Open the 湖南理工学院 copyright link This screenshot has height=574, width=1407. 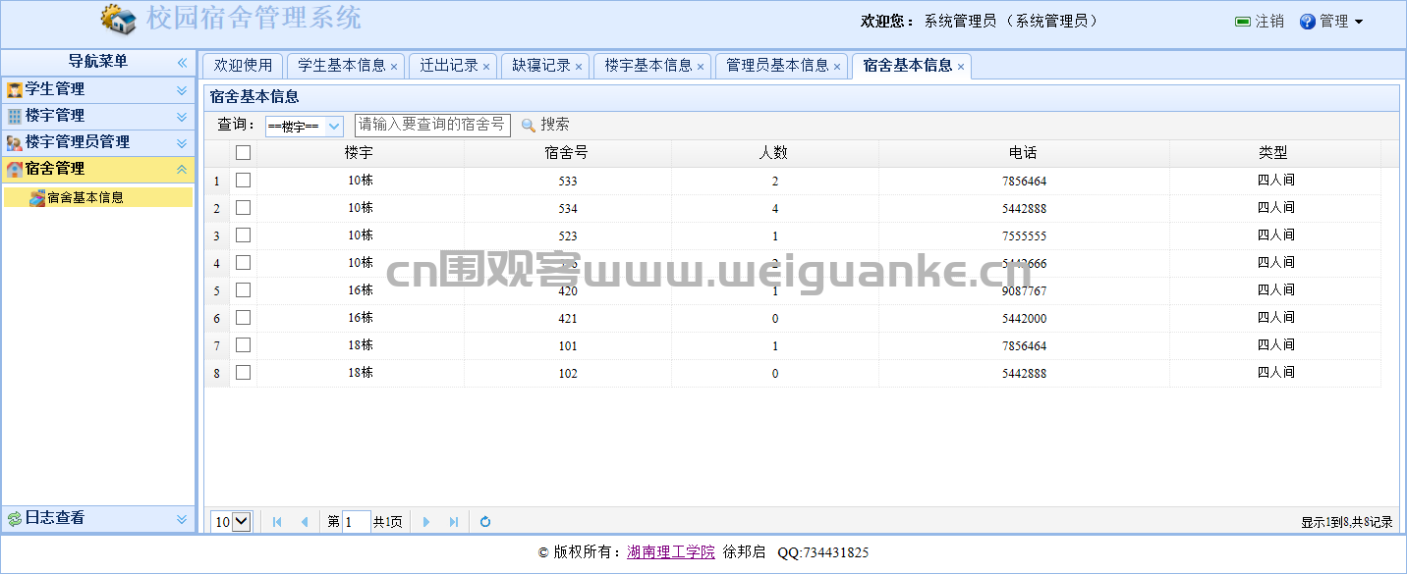(x=671, y=552)
